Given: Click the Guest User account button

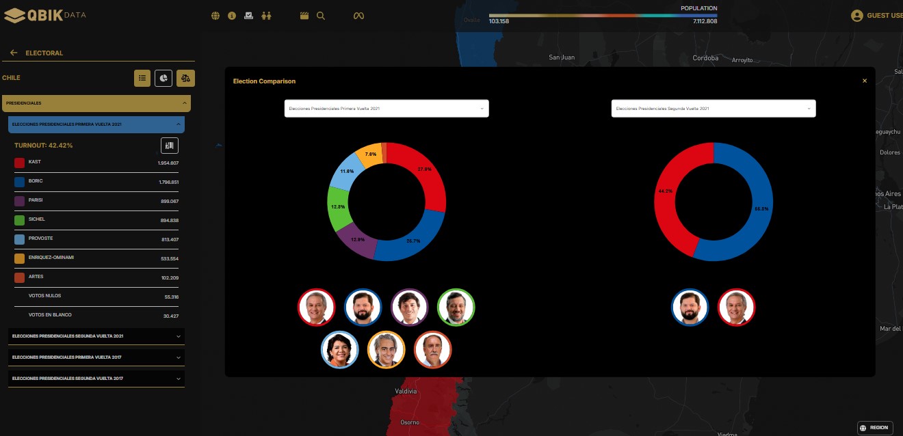Looking at the screenshot, I should coord(877,16).
